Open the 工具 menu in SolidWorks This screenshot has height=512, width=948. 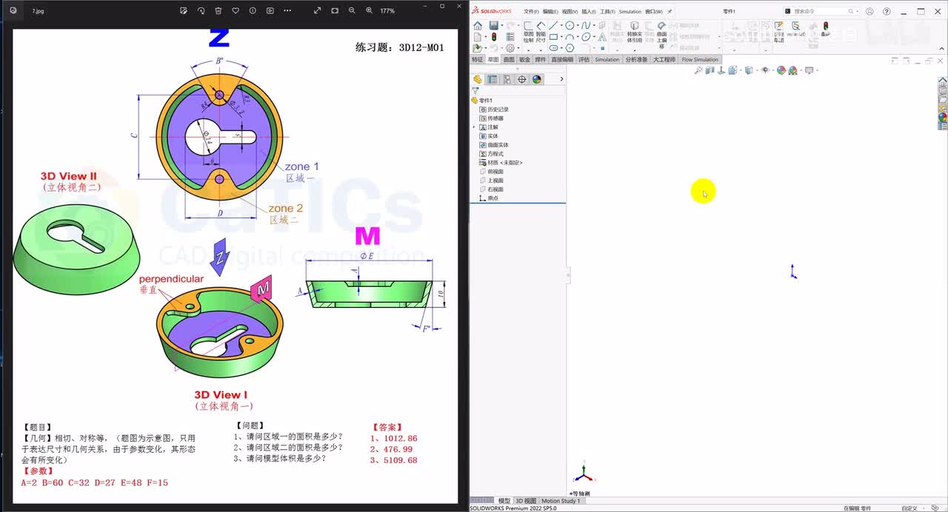click(x=607, y=12)
